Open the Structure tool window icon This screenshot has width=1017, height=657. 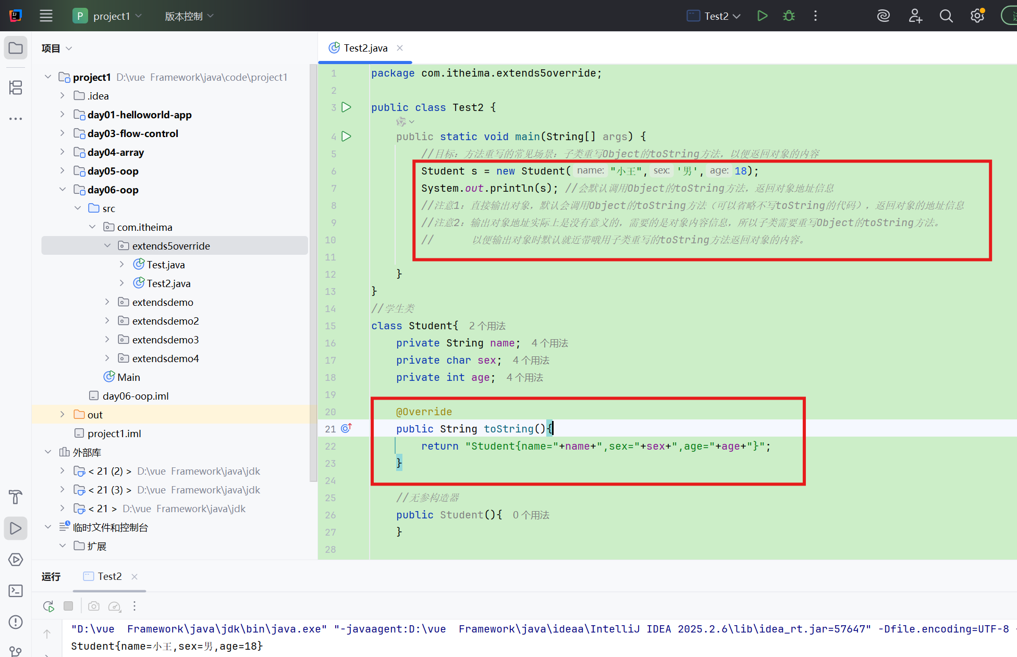click(x=16, y=88)
